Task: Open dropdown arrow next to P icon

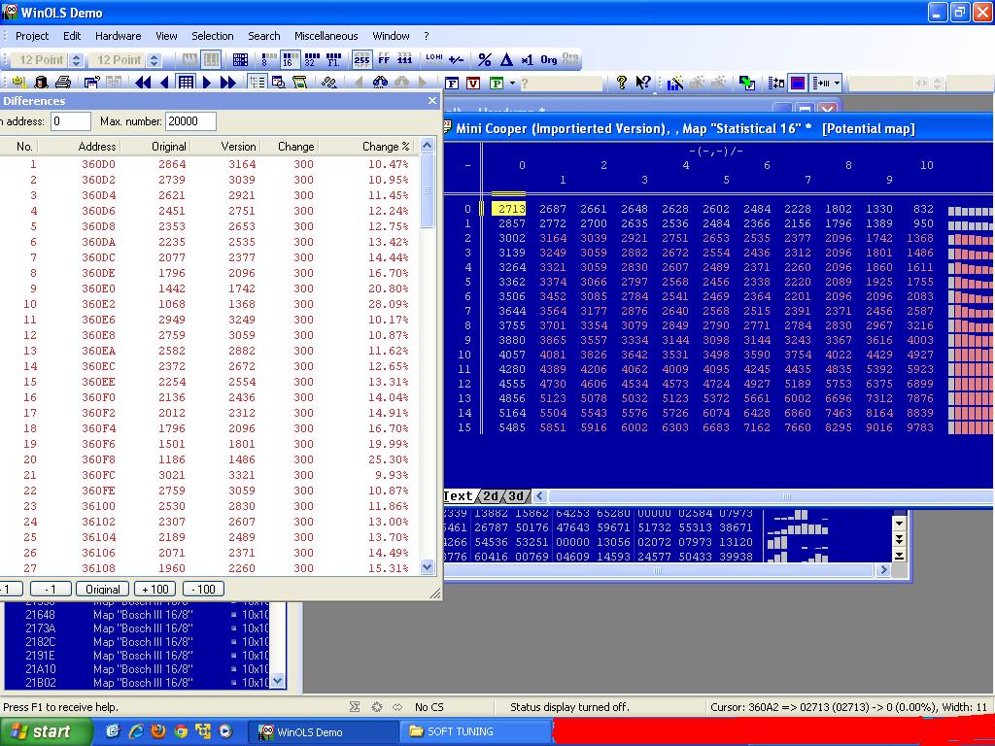Action: [x=512, y=84]
